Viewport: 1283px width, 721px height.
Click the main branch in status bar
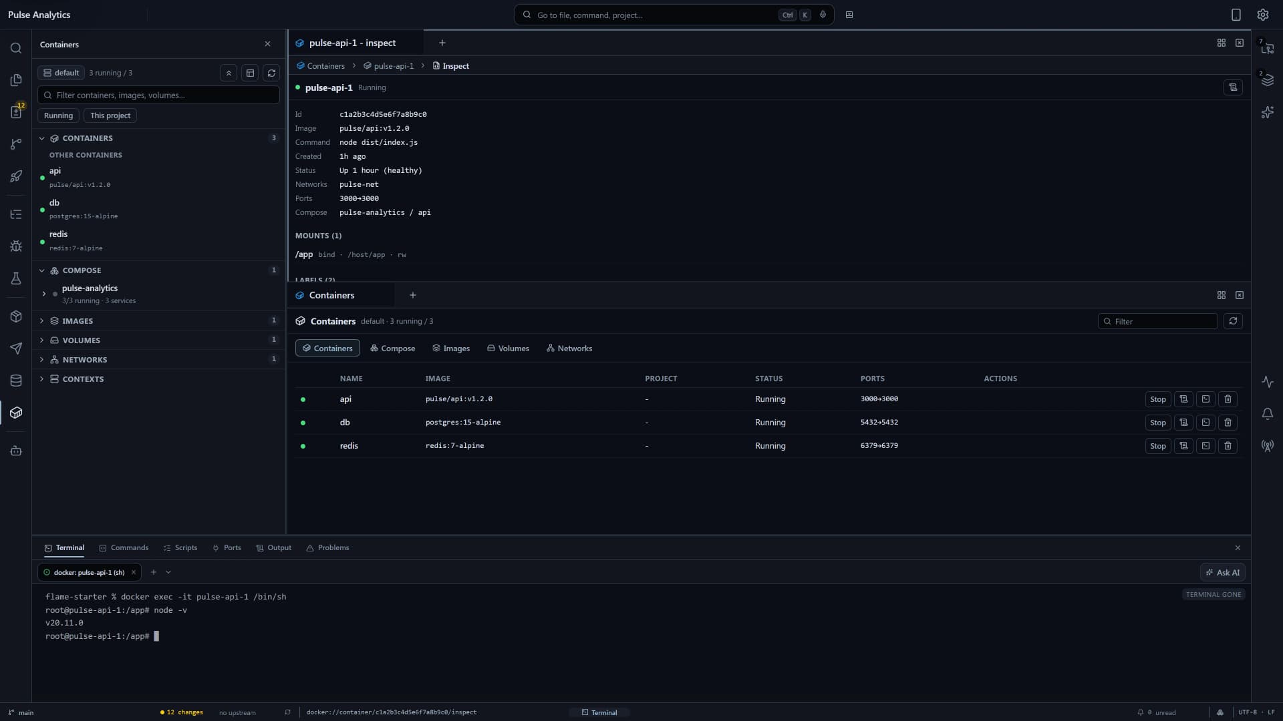[x=21, y=712]
